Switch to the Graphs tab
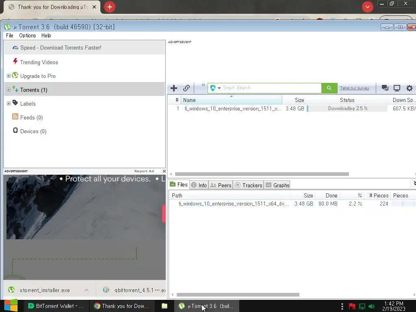 click(277, 185)
